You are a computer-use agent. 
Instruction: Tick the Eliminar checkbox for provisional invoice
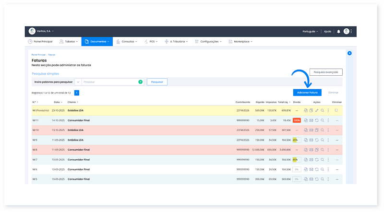(x=336, y=110)
